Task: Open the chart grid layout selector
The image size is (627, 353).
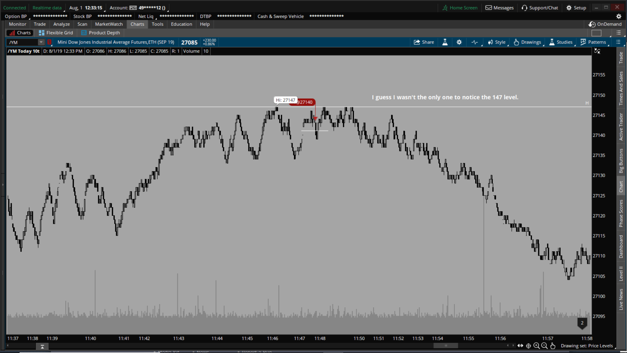Action: (596, 33)
